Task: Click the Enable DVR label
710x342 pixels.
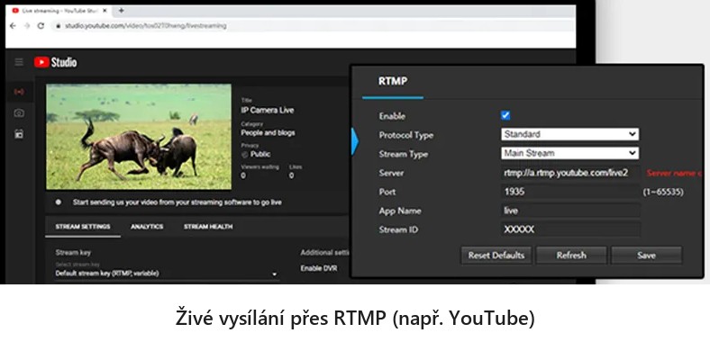Action: [x=319, y=268]
